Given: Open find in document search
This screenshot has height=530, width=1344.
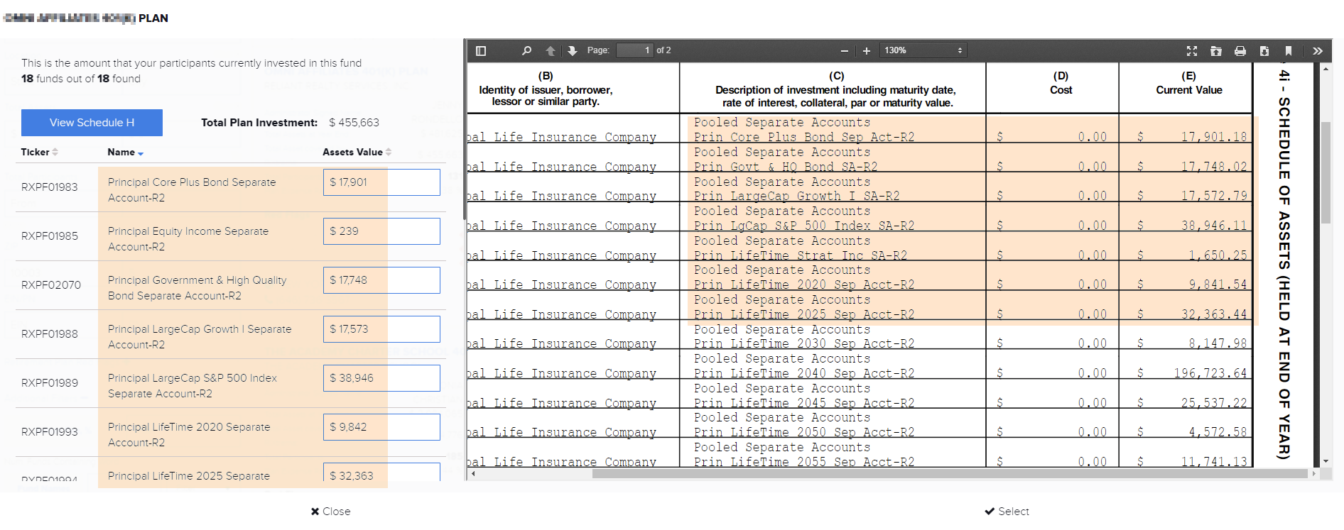Looking at the screenshot, I should point(526,51).
